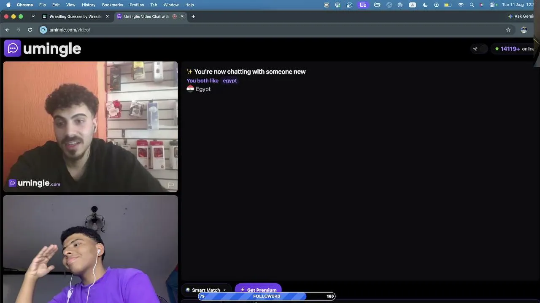Open the Smart Match dropdown
Screen dimensions: 540x303
[206, 290]
